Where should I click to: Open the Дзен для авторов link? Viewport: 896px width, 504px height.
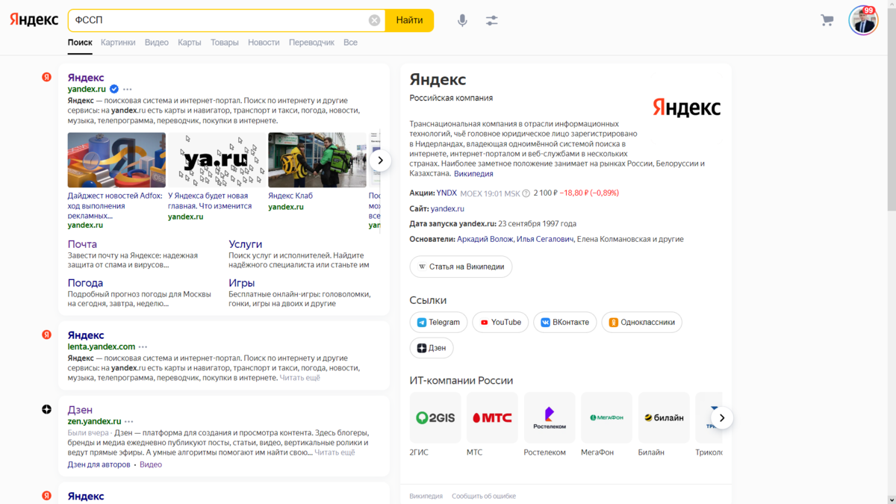[99, 464]
